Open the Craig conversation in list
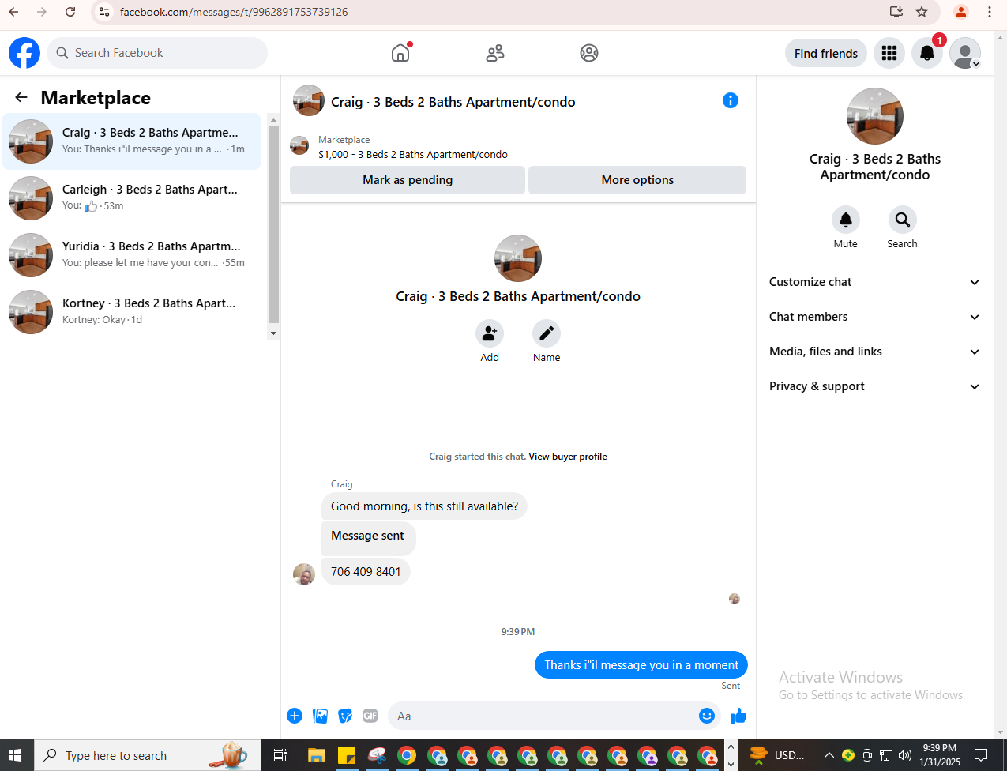 pyautogui.click(x=132, y=141)
